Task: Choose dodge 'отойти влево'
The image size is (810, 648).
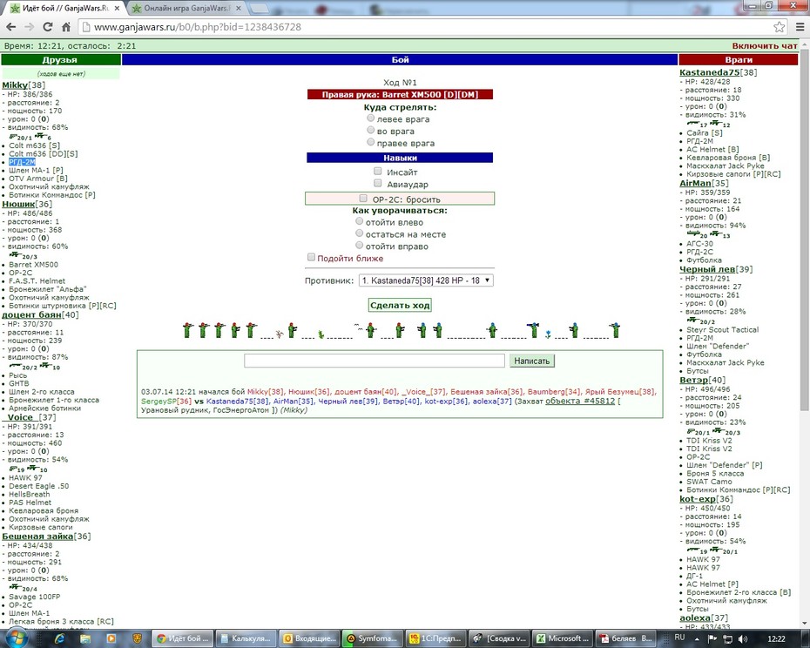Action: [359, 221]
